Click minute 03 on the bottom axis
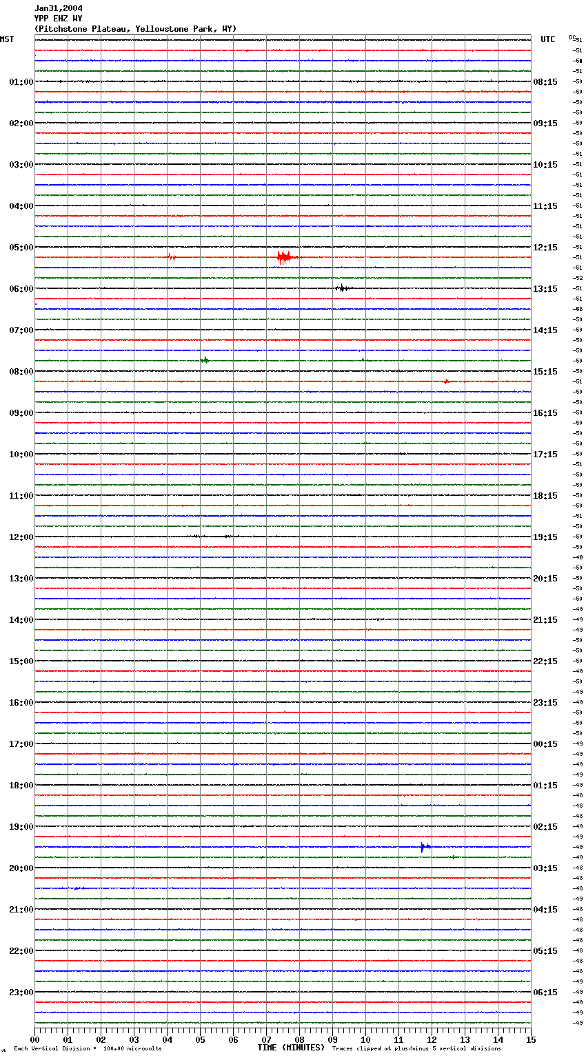 pyautogui.click(x=134, y=1039)
